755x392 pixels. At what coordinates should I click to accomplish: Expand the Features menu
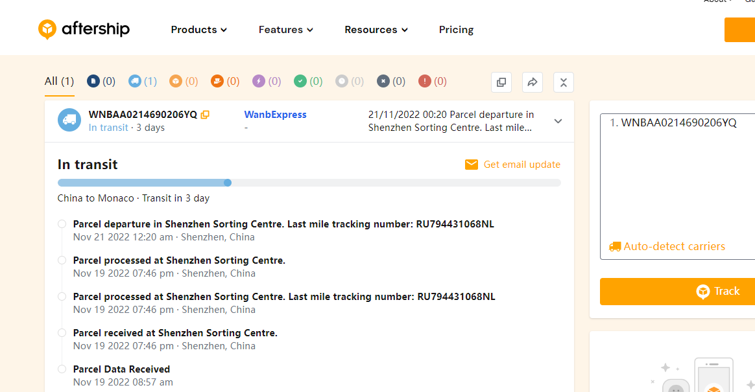(285, 30)
